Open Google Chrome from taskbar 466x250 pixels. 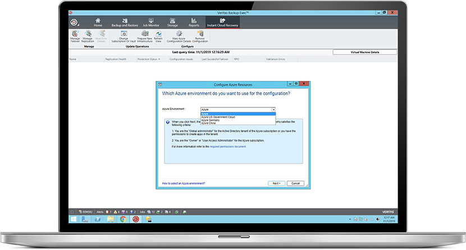(x=123, y=219)
